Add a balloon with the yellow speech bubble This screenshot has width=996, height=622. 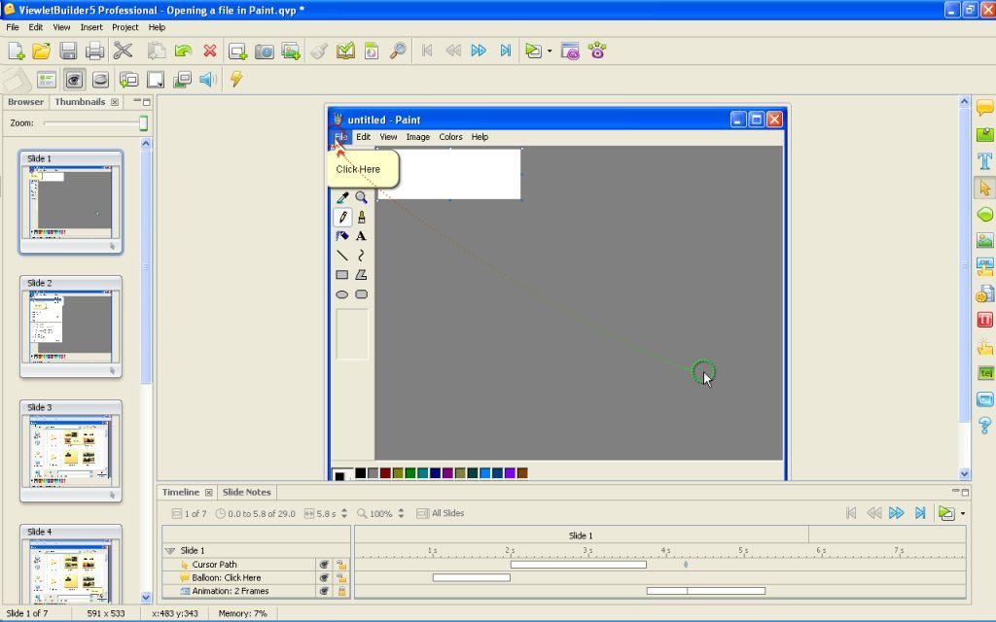tap(985, 107)
